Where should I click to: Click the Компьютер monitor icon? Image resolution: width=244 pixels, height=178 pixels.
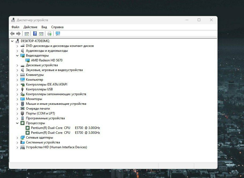(x=22, y=80)
